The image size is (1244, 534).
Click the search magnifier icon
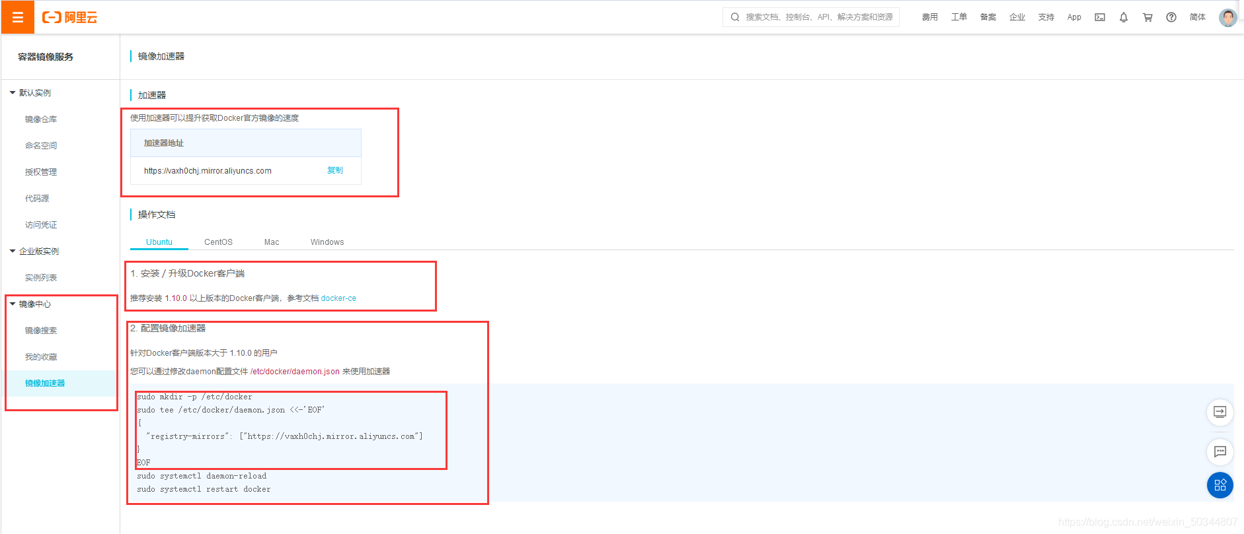[735, 17]
